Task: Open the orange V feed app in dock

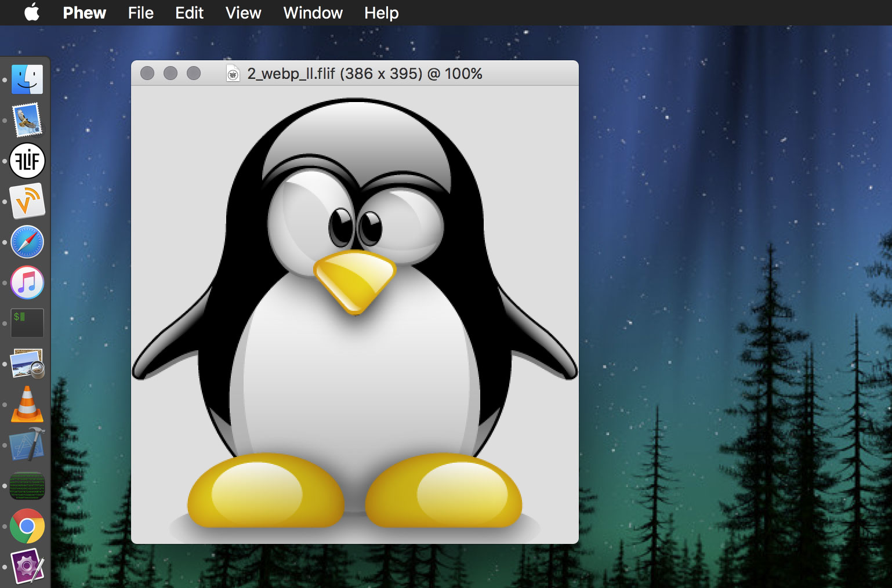Action: (x=27, y=201)
